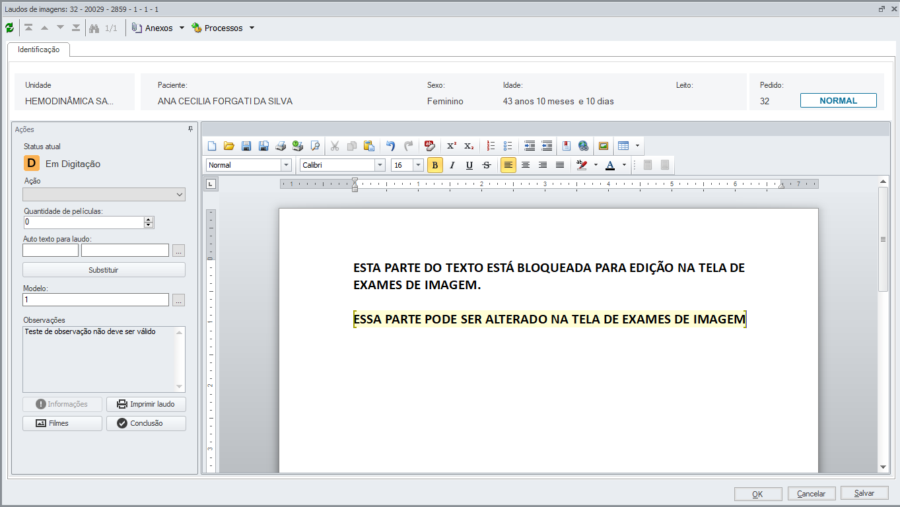This screenshot has width=900, height=507.
Task: Insert a table with the grid icon
Action: (x=623, y=146)
